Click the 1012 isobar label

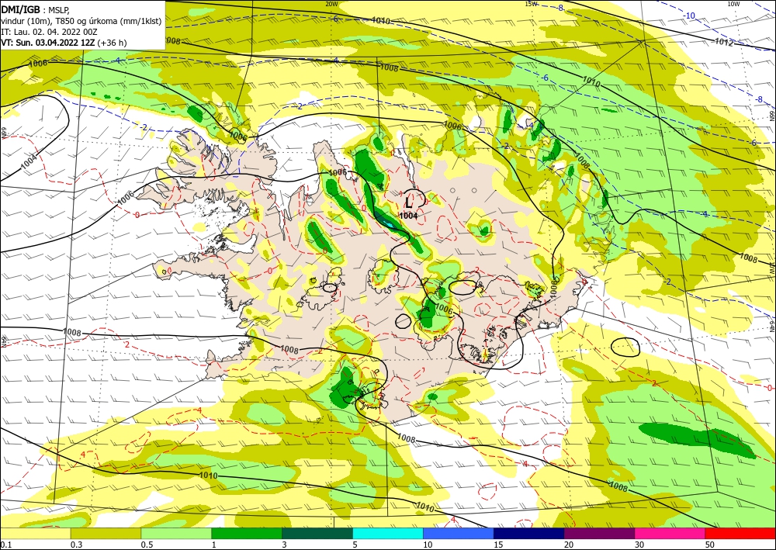[724, 43]
